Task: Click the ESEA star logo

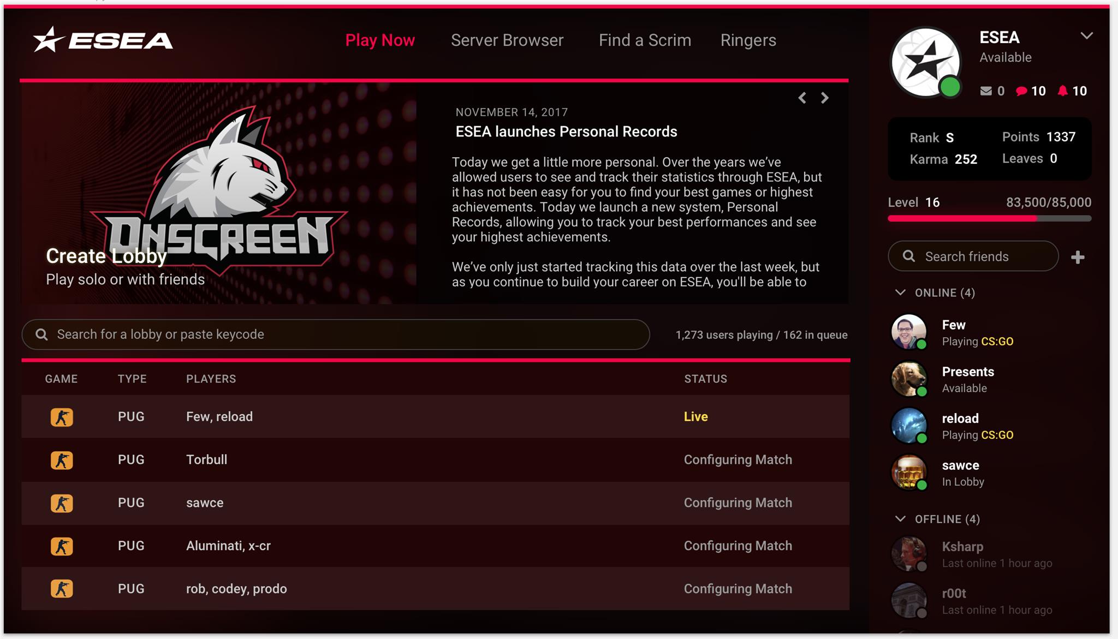Action: (x=103, y=40)
